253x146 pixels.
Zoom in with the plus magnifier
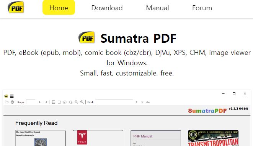coord(82,102)
